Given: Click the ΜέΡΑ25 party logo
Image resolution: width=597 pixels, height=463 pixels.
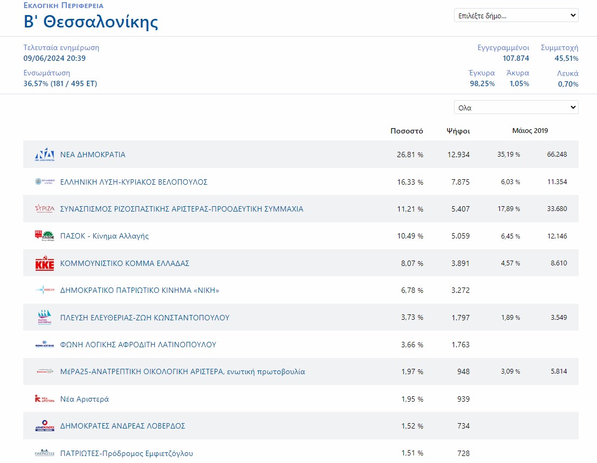Looking at the screenshot, I should pyautogui.click(x=45, y=371).
